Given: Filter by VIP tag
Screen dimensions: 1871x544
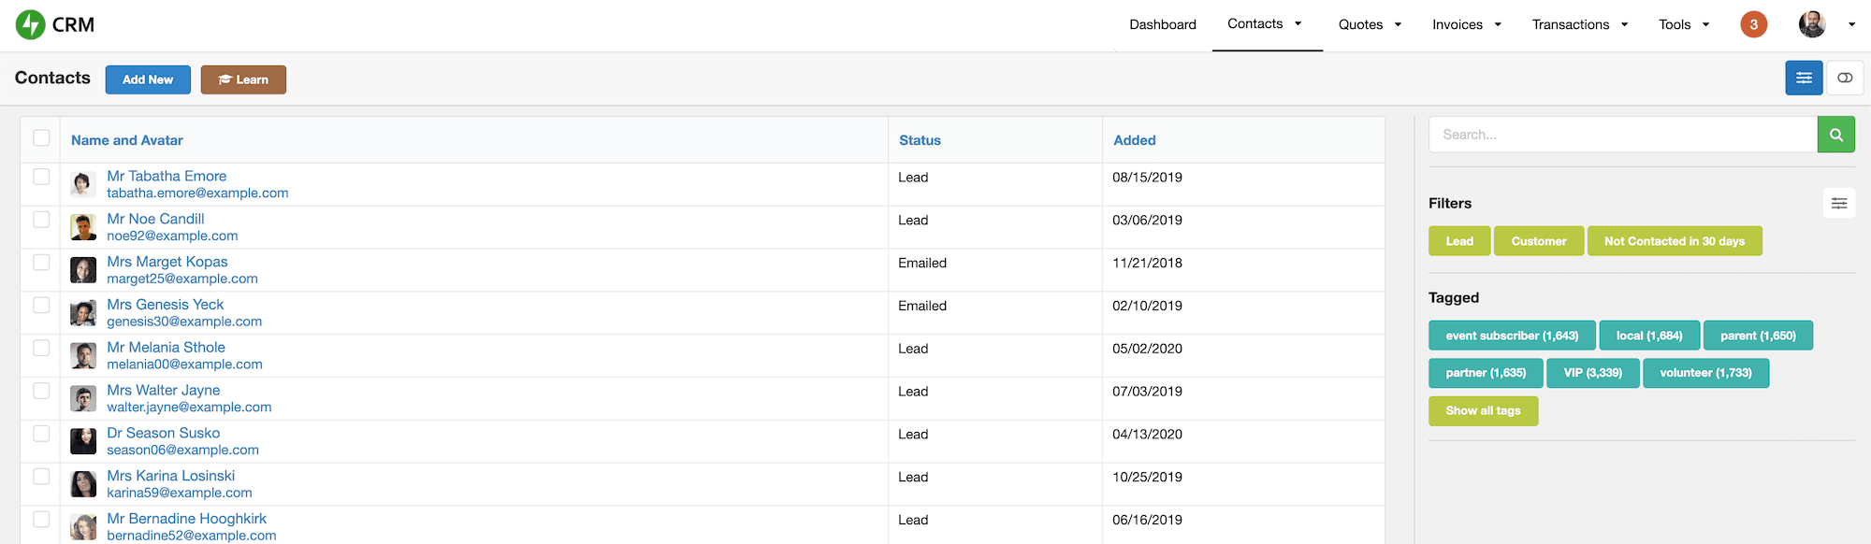Looking at the screenshot, I should 1593,373.
